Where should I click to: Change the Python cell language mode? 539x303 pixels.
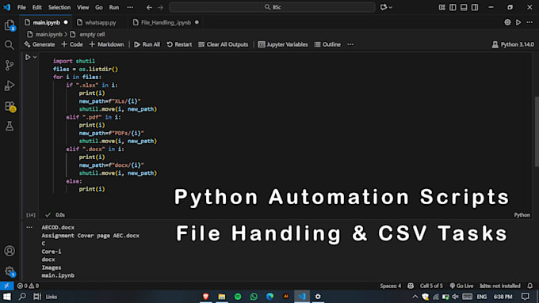tap(522, 215)
